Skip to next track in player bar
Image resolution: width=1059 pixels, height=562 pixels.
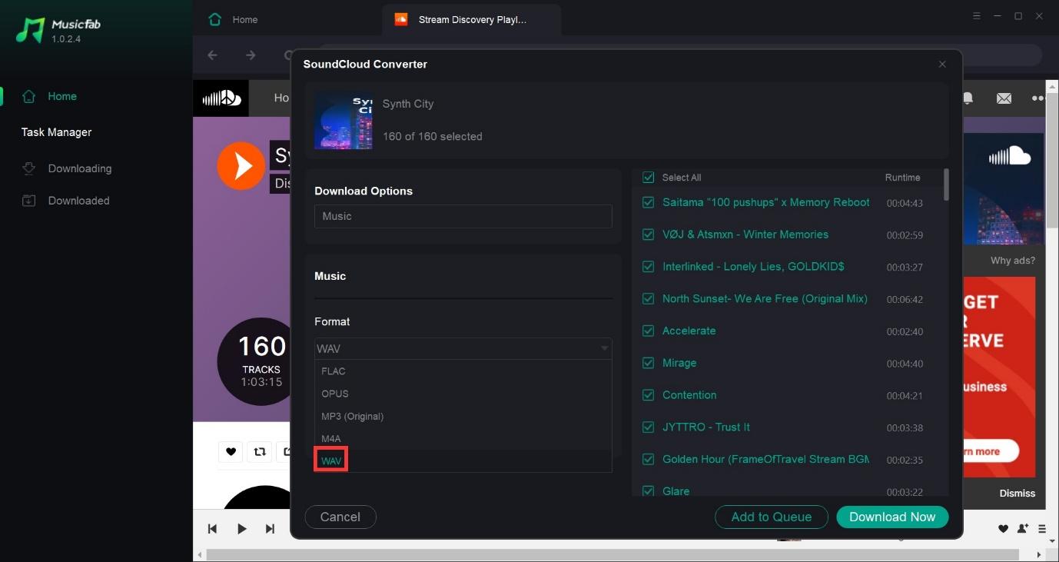(270, 529)
